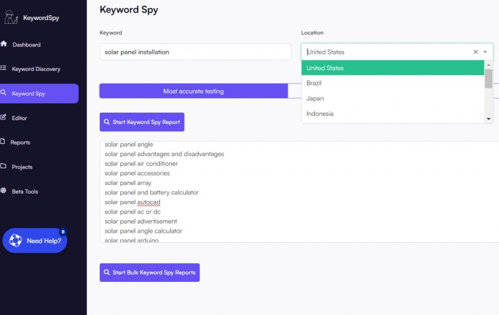Clear the Location field with the X
The image size is (499, 315).
pos(475,52)
